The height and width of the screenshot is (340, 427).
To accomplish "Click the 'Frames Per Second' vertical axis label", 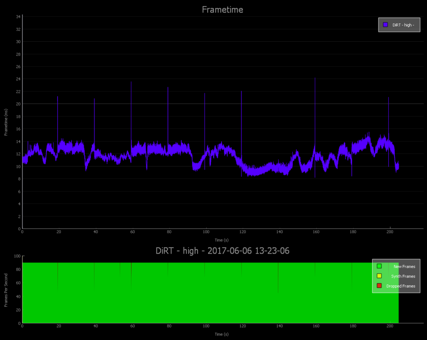I will click(x=6, y=290).
